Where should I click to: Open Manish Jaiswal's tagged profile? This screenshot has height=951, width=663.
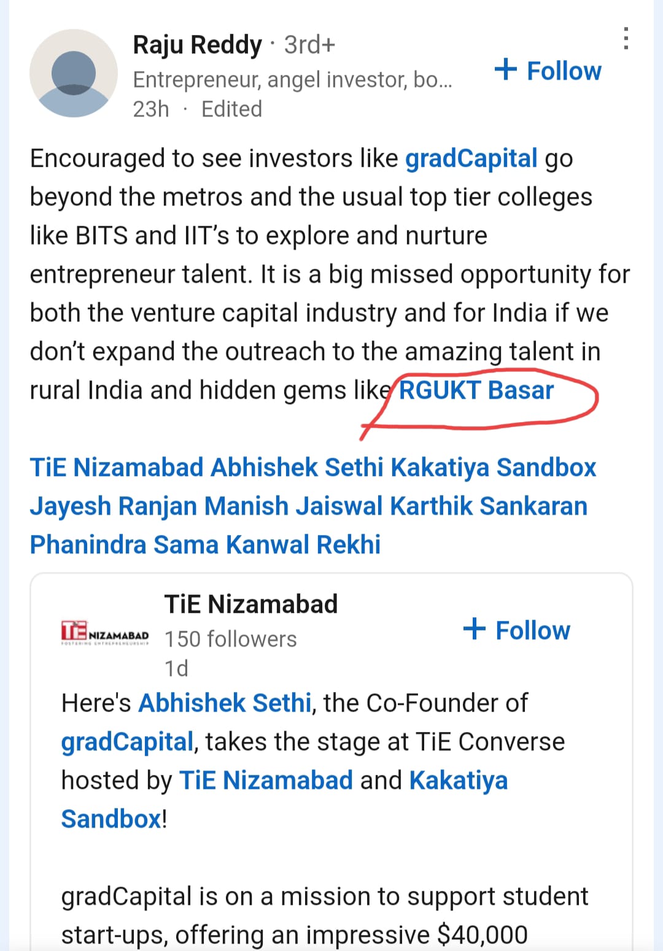294,506
